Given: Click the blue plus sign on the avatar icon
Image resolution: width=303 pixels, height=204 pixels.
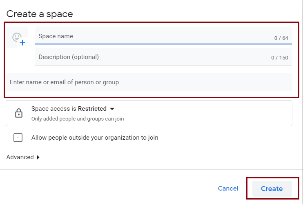Looking at the screenshot, I should coord(22,42).
